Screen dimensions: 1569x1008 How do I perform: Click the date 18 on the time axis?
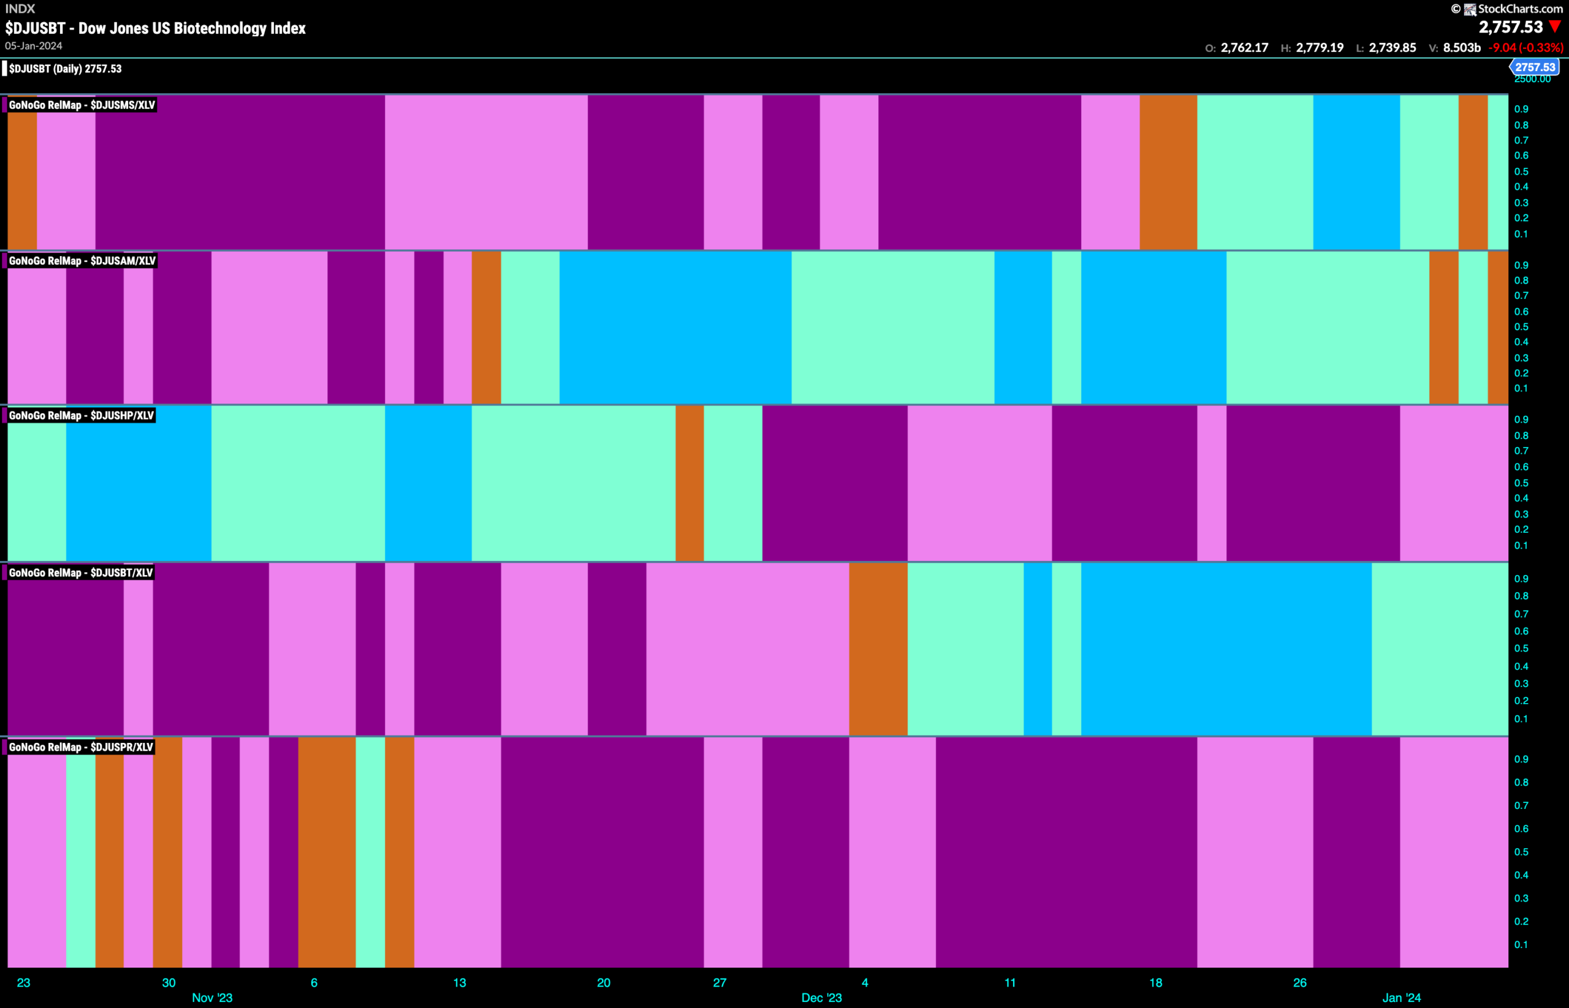(x=1156, y=982)
